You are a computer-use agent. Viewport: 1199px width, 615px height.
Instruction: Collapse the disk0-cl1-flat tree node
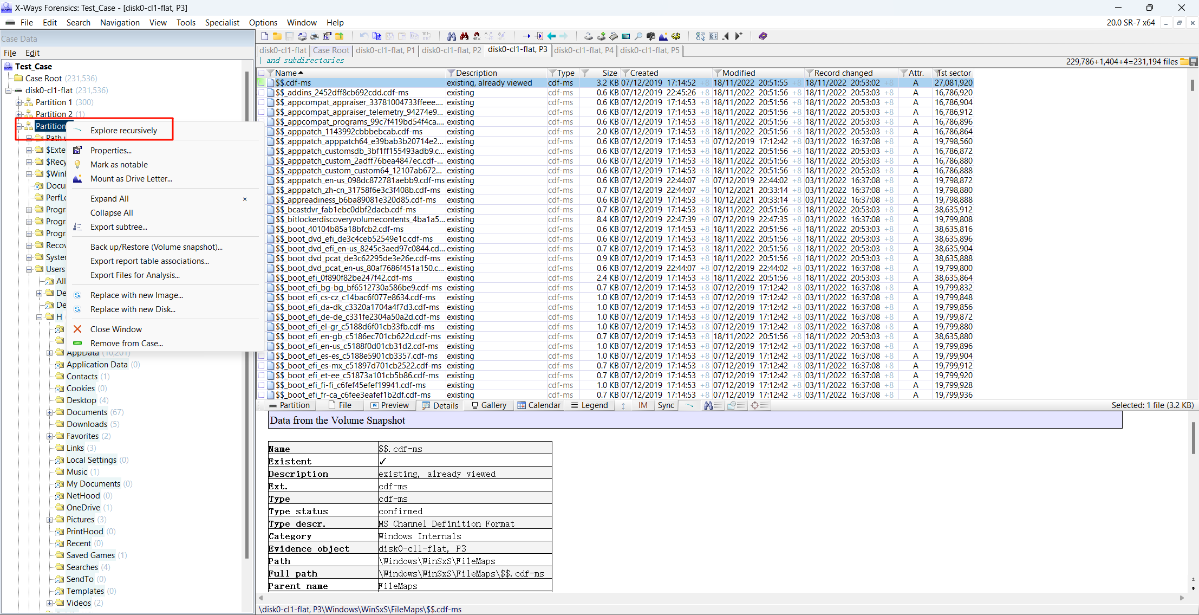point(8,90)
